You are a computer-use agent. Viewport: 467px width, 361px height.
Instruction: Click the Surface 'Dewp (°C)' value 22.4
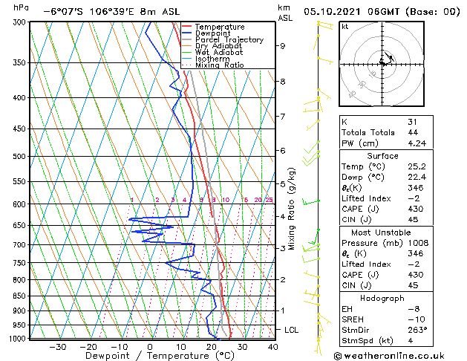tap(417, 178)
